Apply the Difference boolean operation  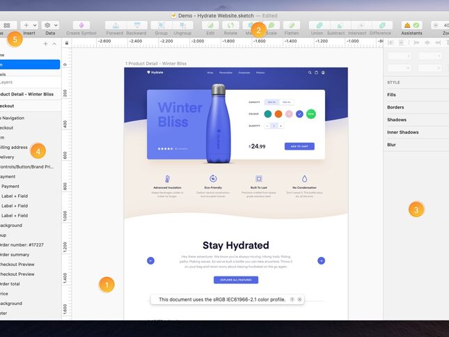point(382,26)
